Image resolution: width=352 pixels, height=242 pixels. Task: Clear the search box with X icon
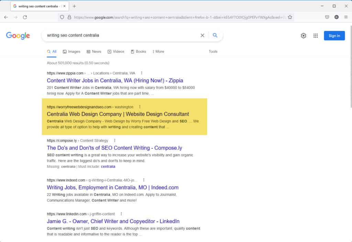point(202,35)
